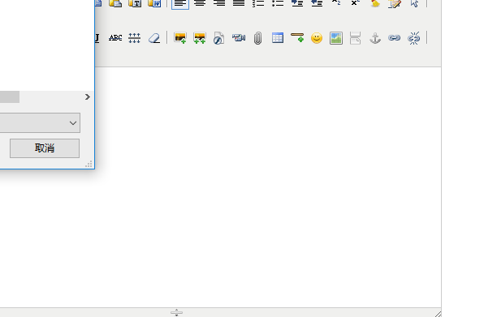Insert a video with the camcorder icon
Screen dimensions: 484x317
(239, 38)
